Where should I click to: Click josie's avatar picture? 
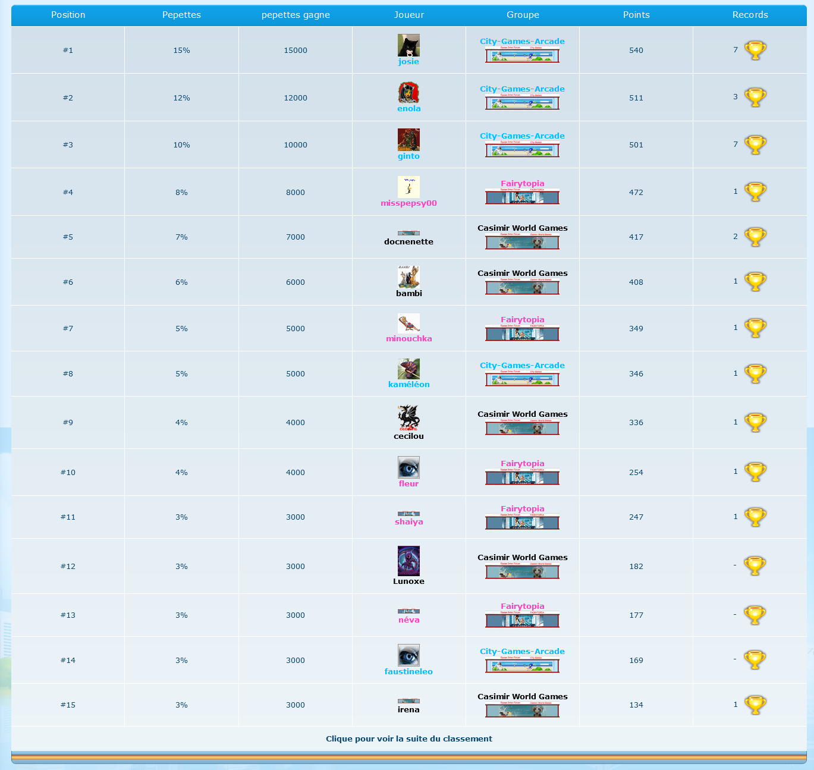click(x=408, y=45)
